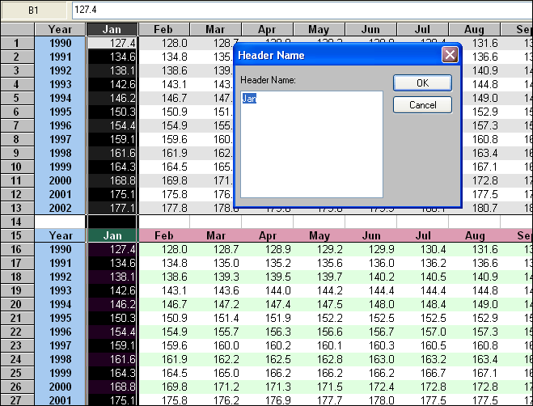Click the formula bar showing 127.4
The width and height of the screenshot is (533, 406).
click(299, 11)
